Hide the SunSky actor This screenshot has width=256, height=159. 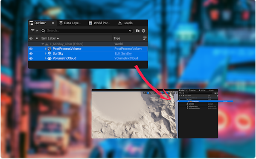point(31,53)
